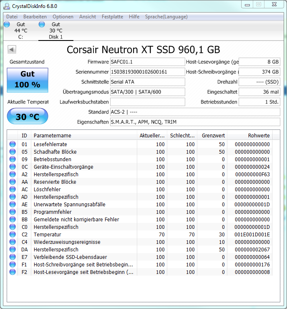Select the Gemeldete nicht korrigierbare Fehler name
Screen dimensions: 287x309
(76, 219)
